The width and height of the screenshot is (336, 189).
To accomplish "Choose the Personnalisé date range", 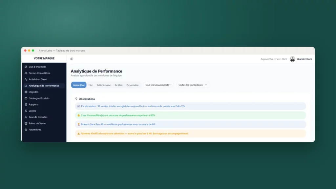I will (133, 85).
